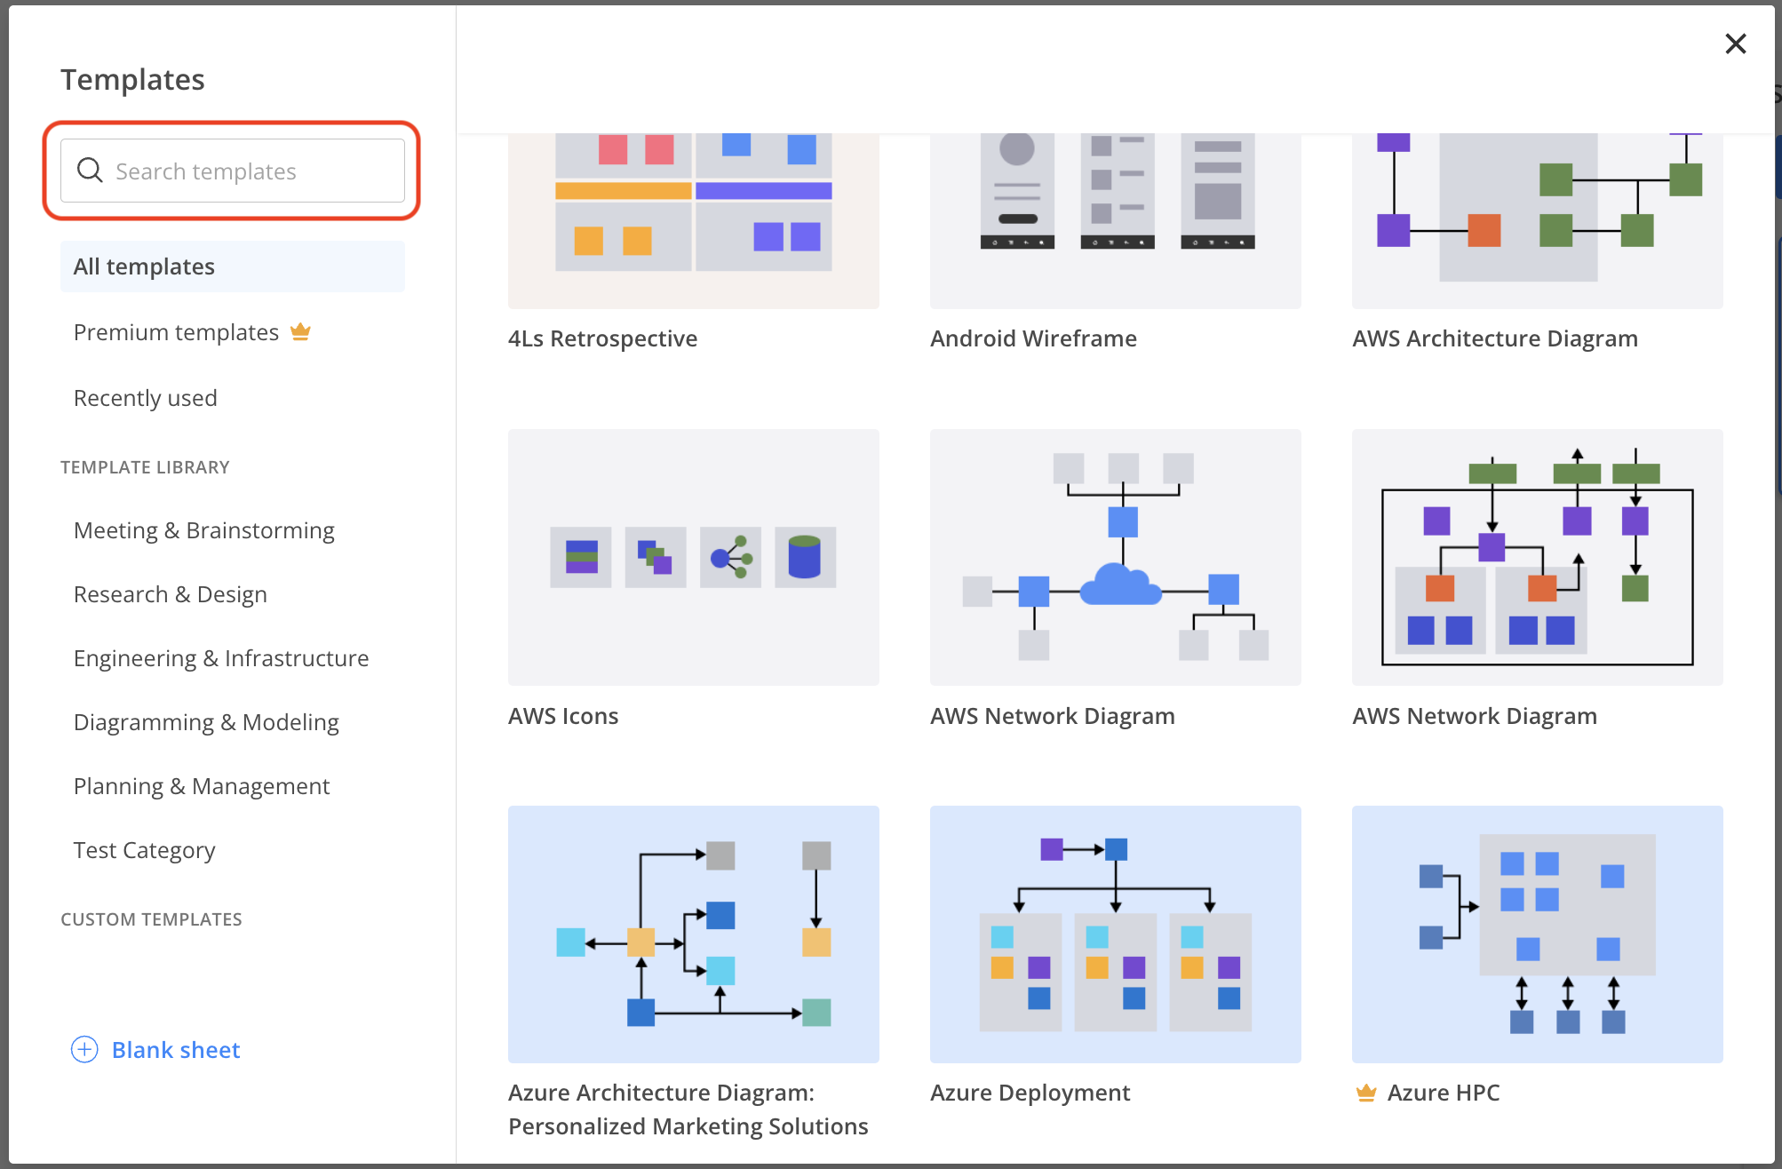The image size is (1782, 1169).
Task: Select Engineering & Infrastructure category
Action: click(x=221, y=658)
